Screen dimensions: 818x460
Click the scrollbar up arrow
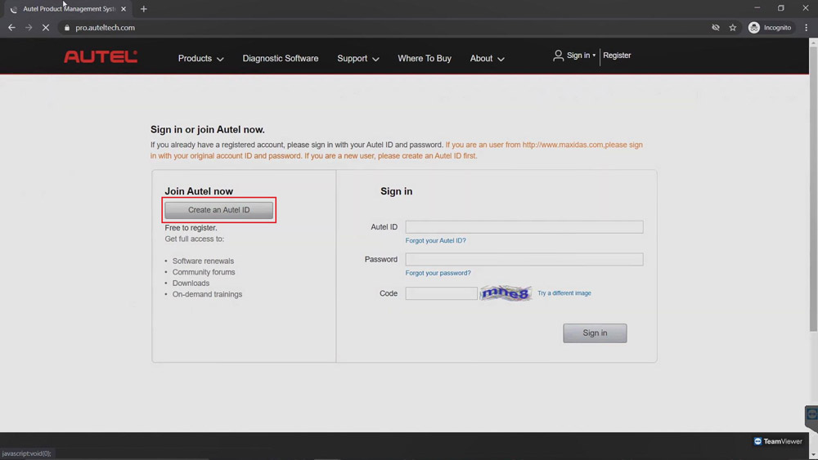(813, 42)
